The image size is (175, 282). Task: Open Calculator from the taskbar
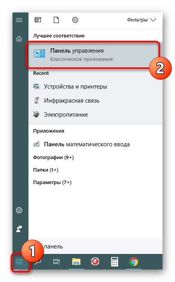(115, 262)
